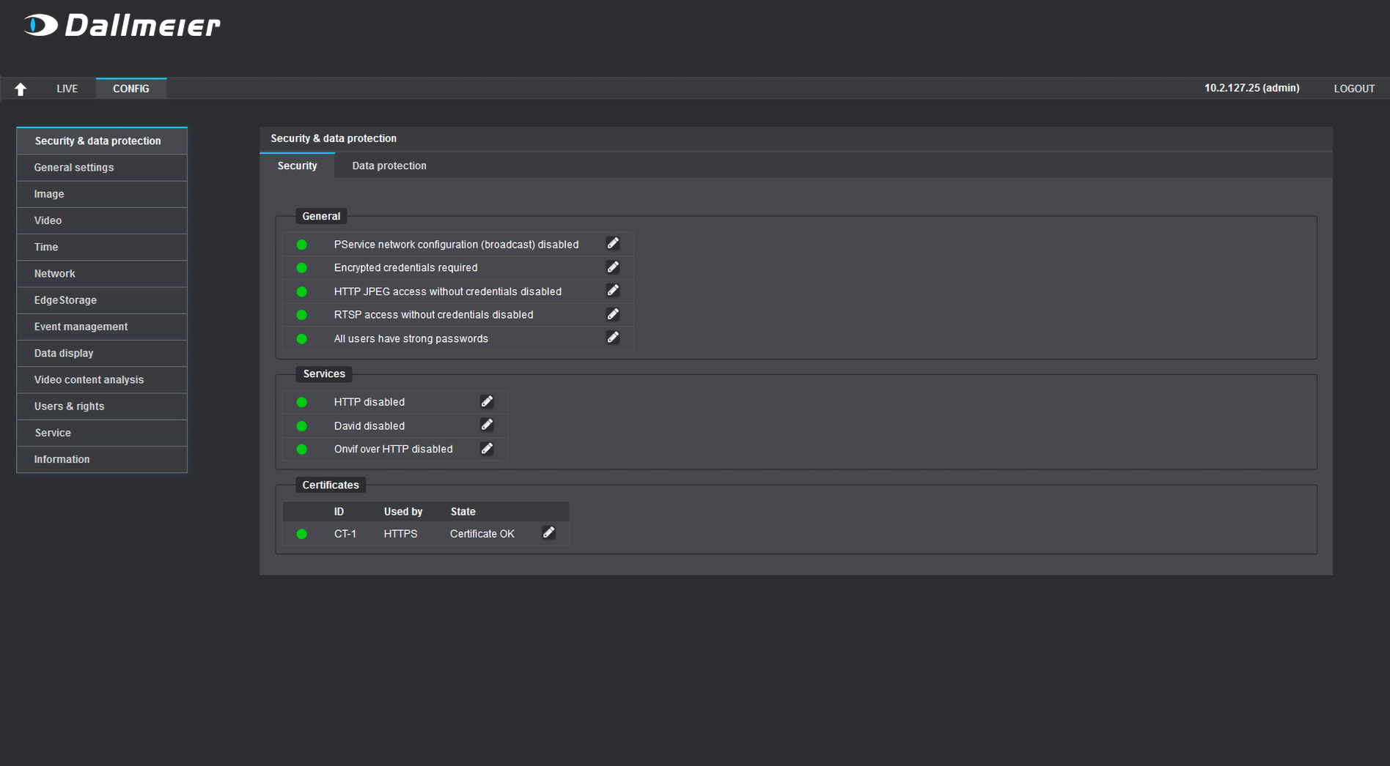This screenshot has width=1390, height=766.
Task: Go to Users & rights section
Action: tap(69, 406)
